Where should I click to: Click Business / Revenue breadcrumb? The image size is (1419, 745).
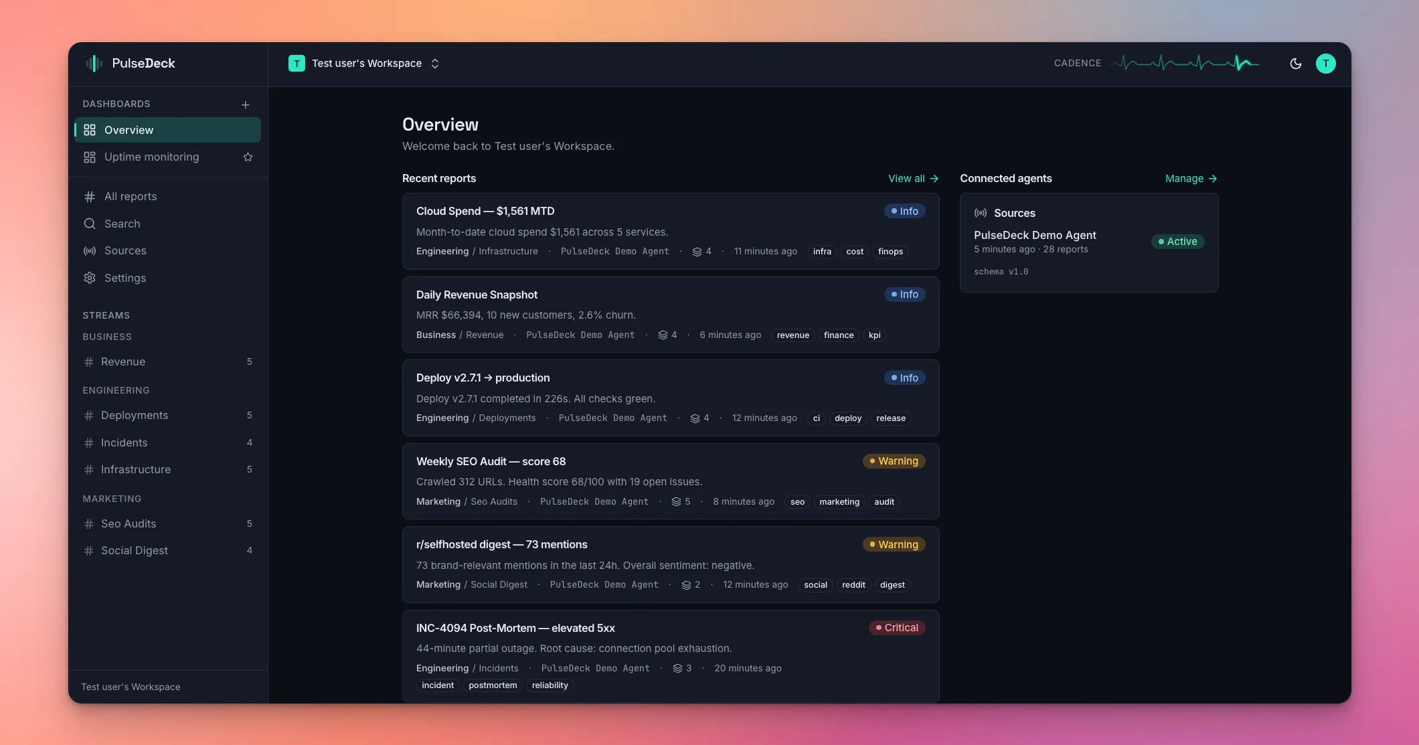(459, 335)
